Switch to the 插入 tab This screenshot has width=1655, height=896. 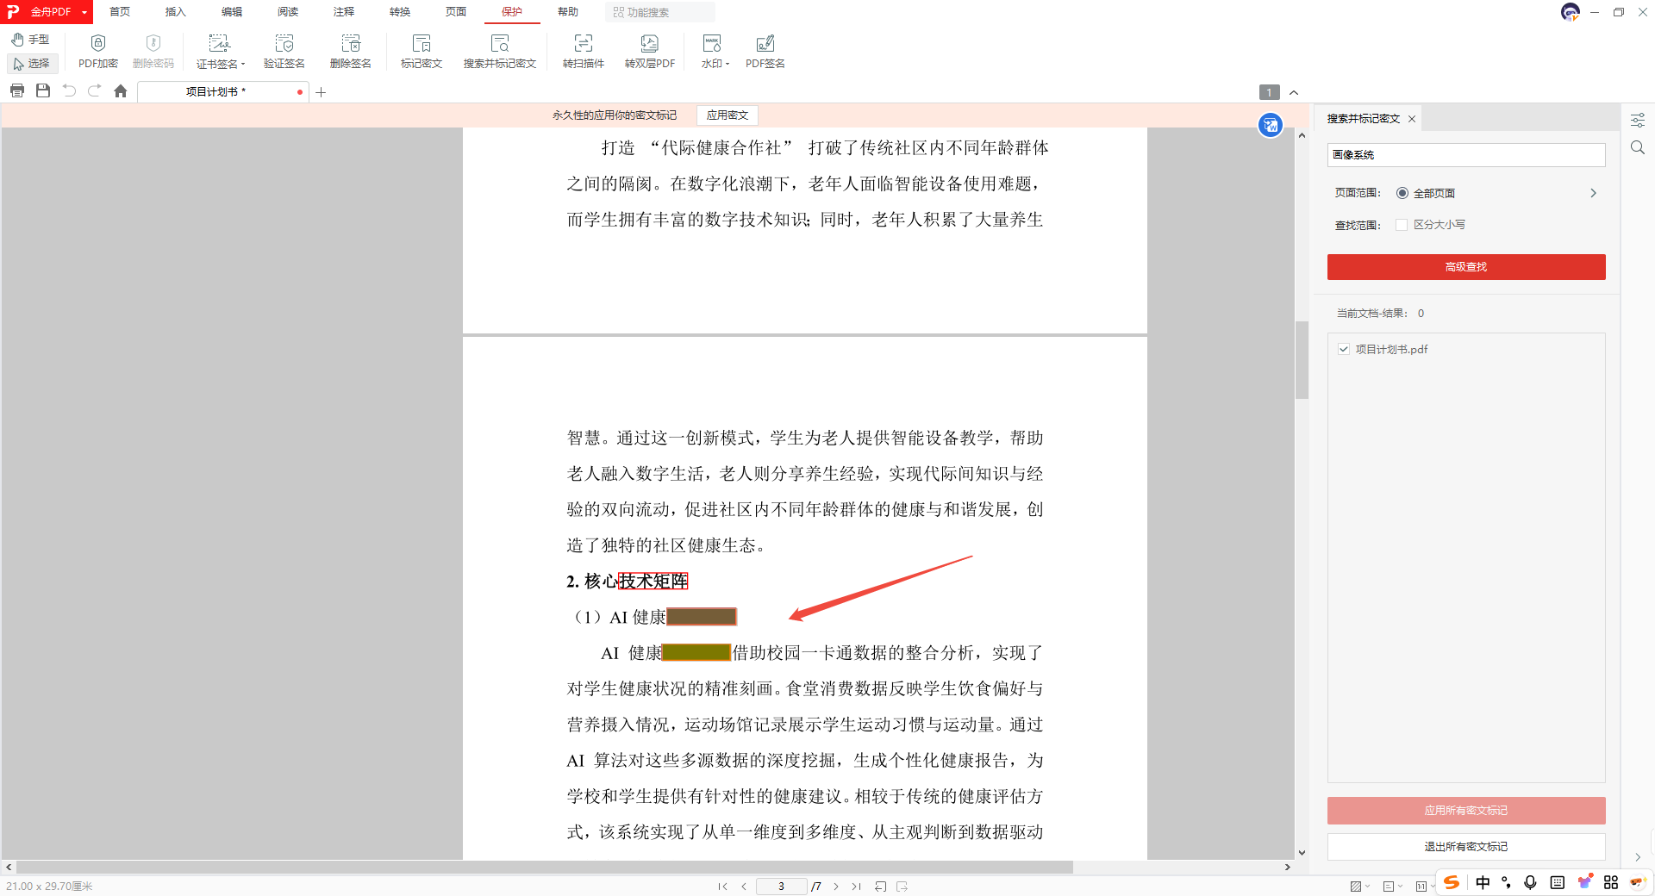[x=176, y=12]
